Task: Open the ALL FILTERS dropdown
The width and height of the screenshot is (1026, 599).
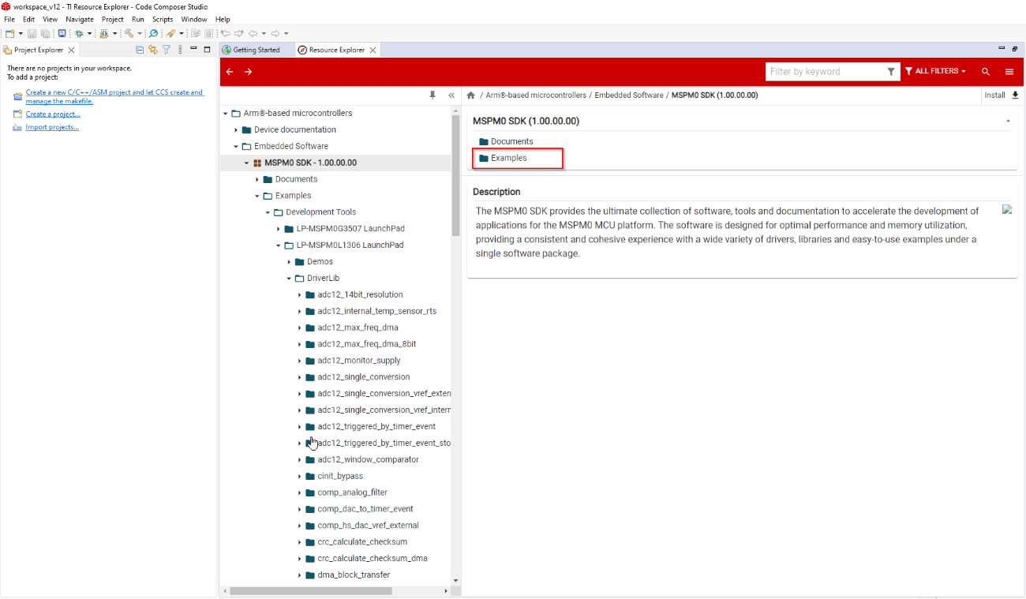Action: click(936, 72)
